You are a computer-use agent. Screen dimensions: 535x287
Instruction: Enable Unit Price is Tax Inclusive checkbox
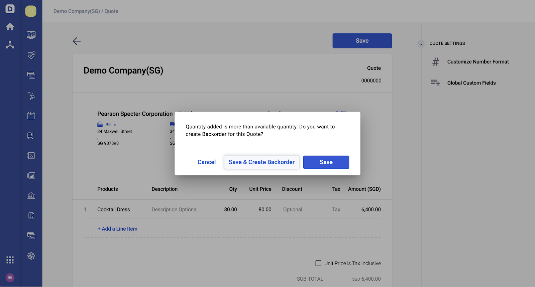click(x=318, y=263)
